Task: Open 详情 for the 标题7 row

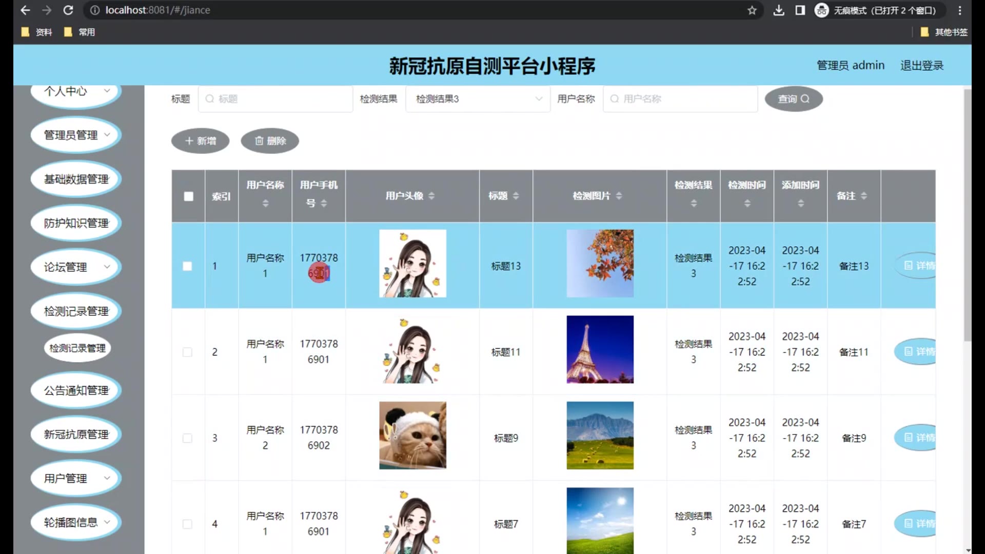Action: 916,524
